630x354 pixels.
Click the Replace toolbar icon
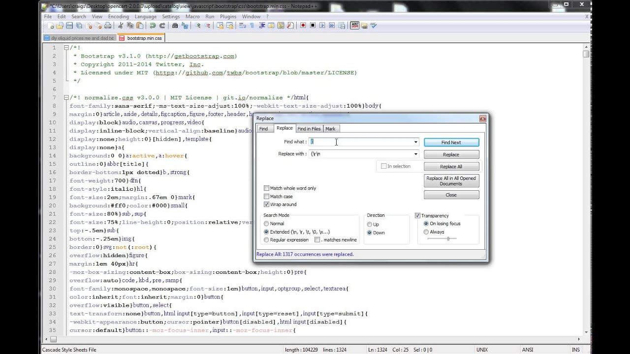click(x=185, y=26)
